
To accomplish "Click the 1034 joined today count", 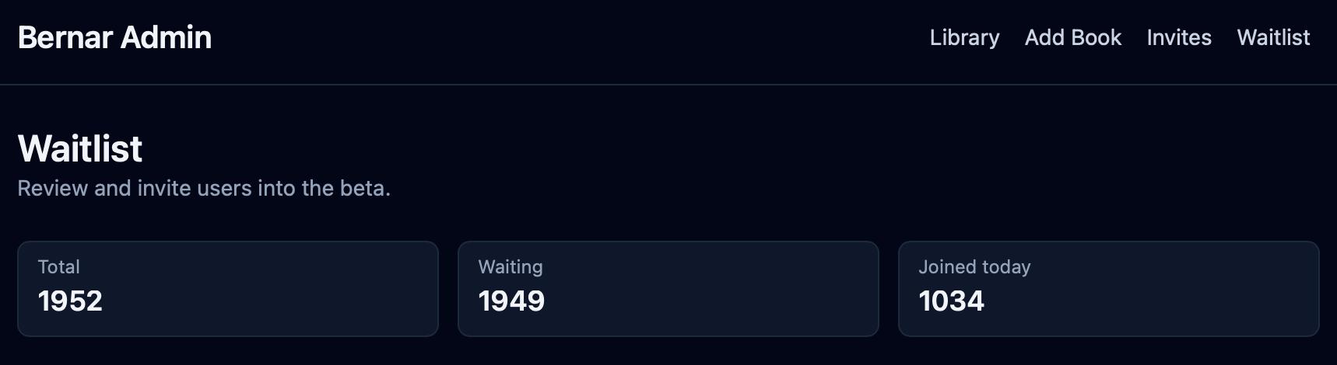I will (951, 301).
